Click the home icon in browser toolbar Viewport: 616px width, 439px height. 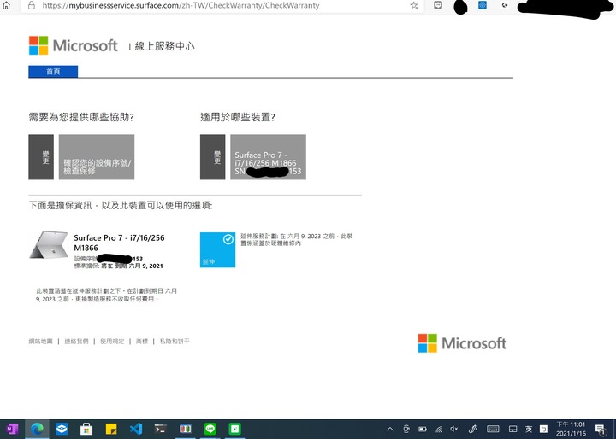[6, 5]
